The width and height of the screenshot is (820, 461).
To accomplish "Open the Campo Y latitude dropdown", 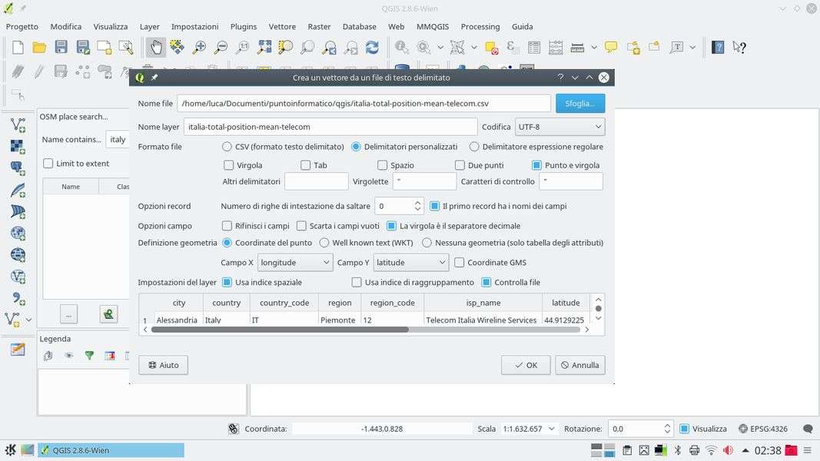I will (x=410, y=263).
